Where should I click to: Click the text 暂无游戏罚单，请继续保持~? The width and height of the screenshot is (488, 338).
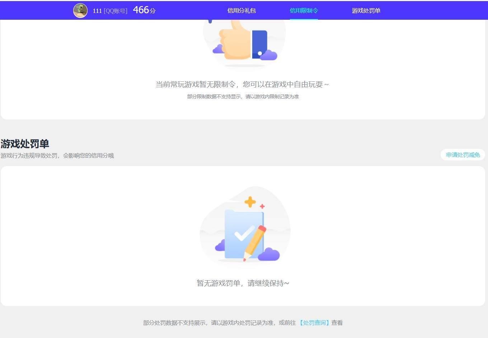pos(243,283)
